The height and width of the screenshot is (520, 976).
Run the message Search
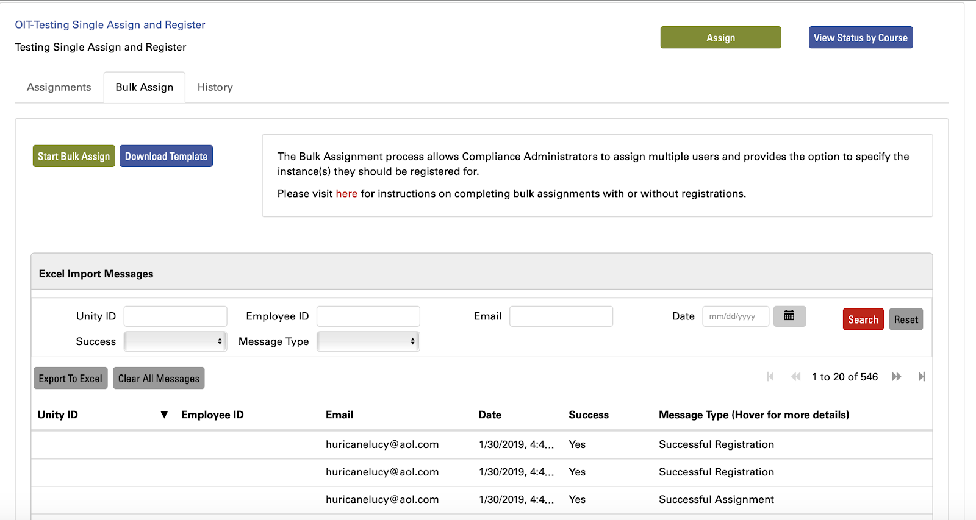[x=863, y=319]
